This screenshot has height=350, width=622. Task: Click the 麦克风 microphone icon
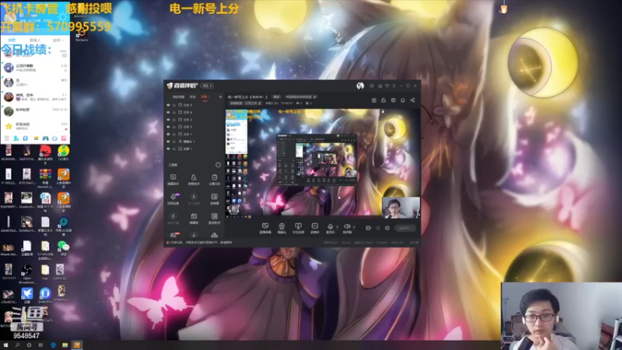pyautogui.click(x=330, y=228)
